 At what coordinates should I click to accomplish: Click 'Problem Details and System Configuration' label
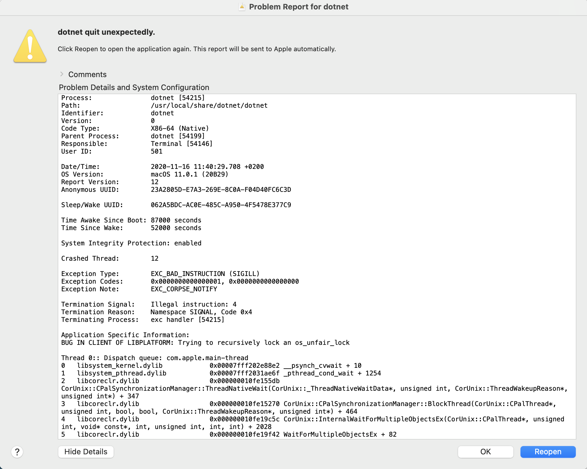tap(134, 87)
